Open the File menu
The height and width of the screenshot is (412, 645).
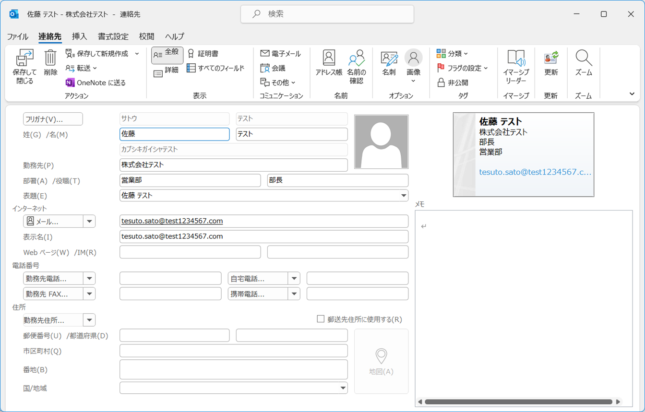18,36
